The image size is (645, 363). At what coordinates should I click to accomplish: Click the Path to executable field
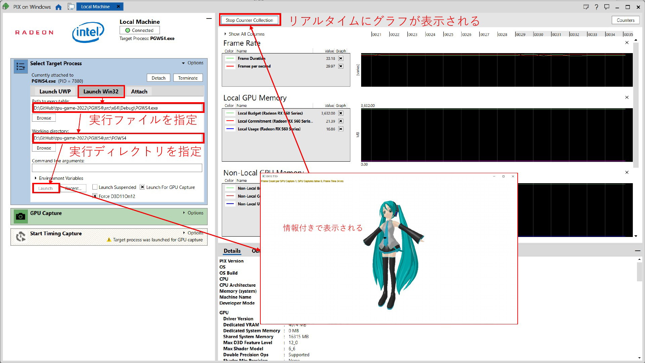(x=118, y=108)
